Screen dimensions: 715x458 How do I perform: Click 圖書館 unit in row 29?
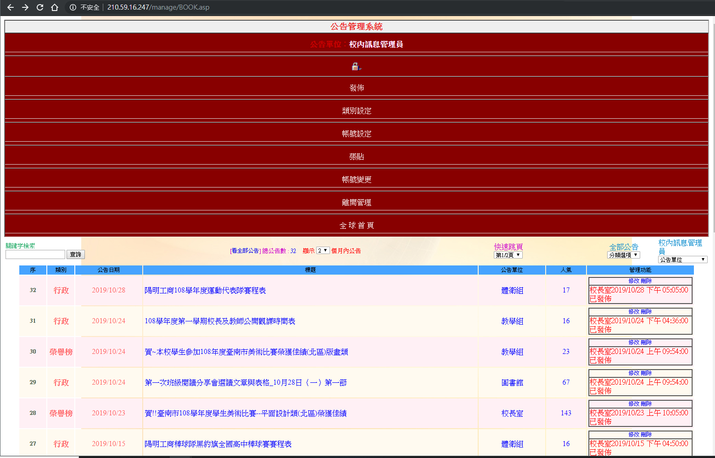point(512,383)
